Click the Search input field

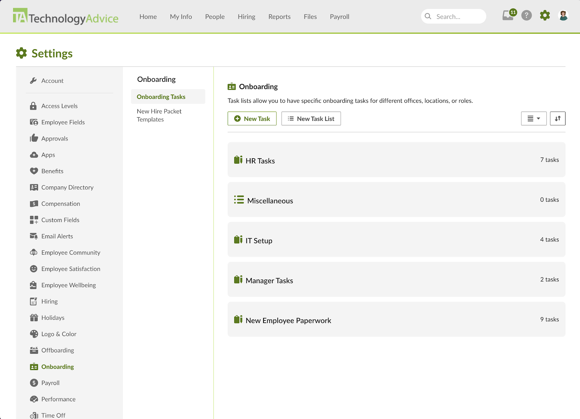pyautogui.click(x=453, y=16)
